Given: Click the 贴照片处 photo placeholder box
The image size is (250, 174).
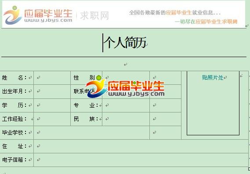Looking at the screenshot, I should point(213,103).
